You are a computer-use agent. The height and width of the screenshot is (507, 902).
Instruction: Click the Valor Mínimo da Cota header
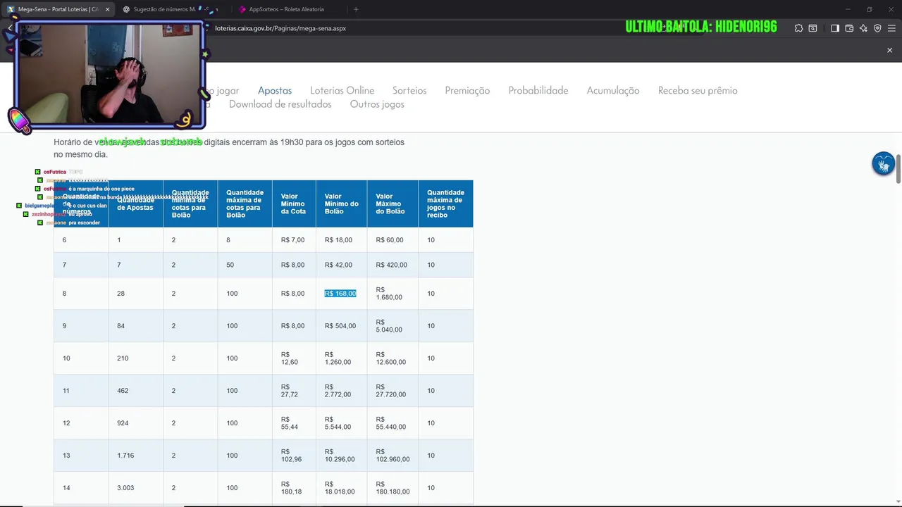(x=293, y=204)
